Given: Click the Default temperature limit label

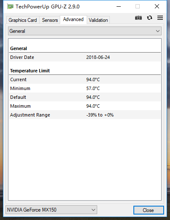Looking at the screenshot, I should [18, 97].
